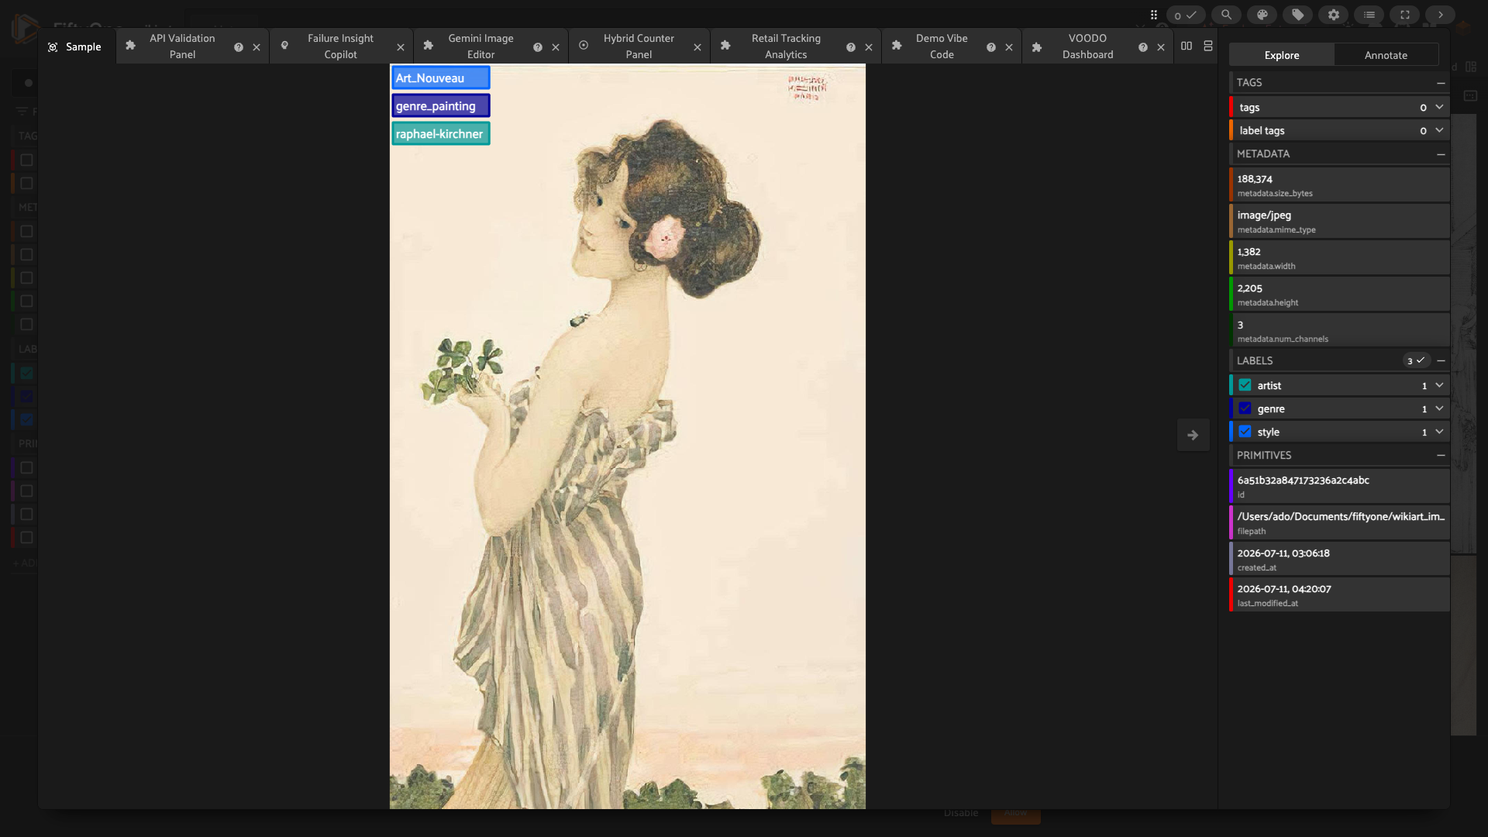Screen dimensions: 1488x837
Task: Click the raphael-kirchner label overlay
Action: coord(440,133)
